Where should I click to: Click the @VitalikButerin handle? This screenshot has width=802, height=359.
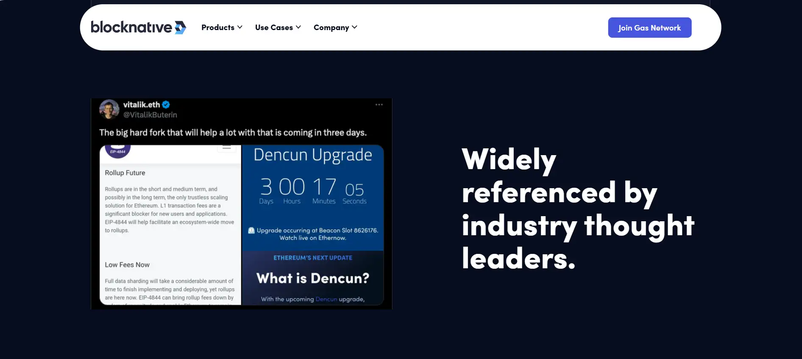pyautogui.click(x=150, y=115)
